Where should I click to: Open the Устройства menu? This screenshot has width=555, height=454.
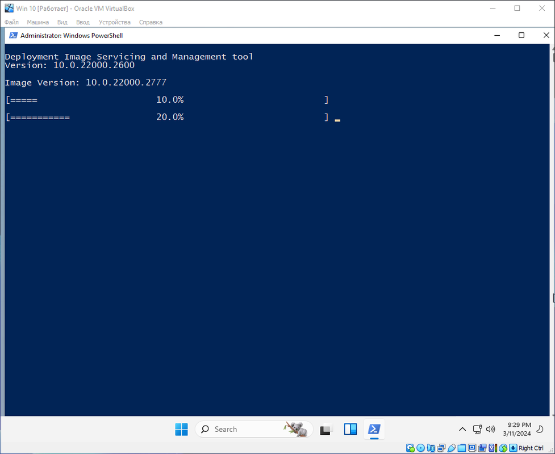coord(114,22)
